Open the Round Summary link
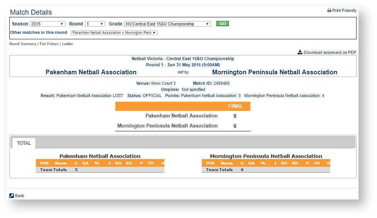The width and height of the screenshot is (377, 218). click(x=23, y=44)
